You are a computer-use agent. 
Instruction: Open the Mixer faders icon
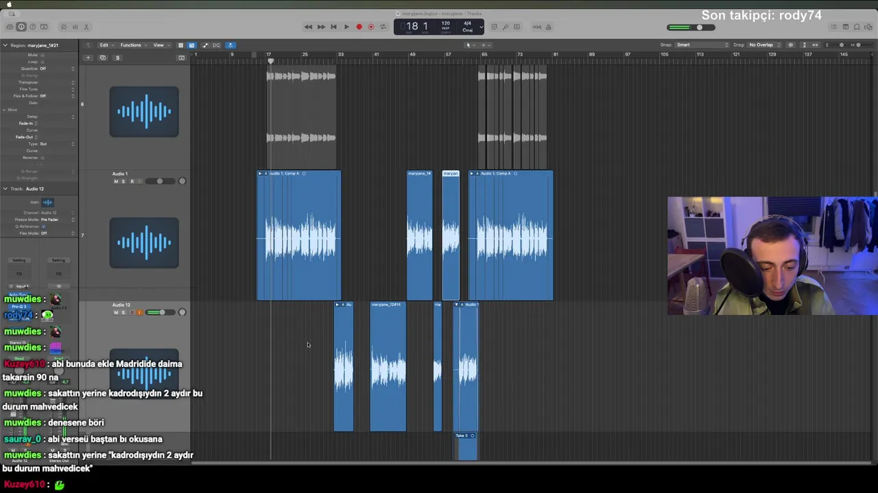(x=75, y=27)
